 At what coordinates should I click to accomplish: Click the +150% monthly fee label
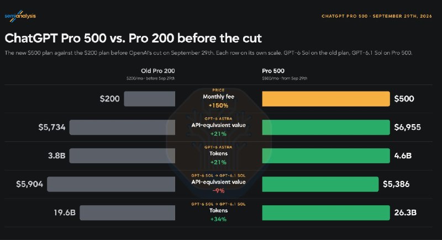[218, 105]
